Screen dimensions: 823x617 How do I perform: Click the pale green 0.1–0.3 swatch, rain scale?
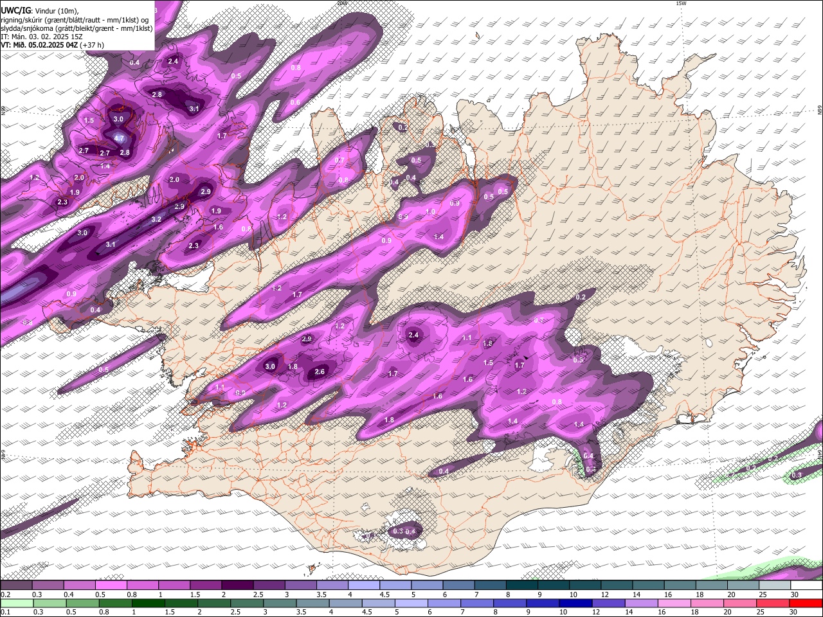point(16,604)
